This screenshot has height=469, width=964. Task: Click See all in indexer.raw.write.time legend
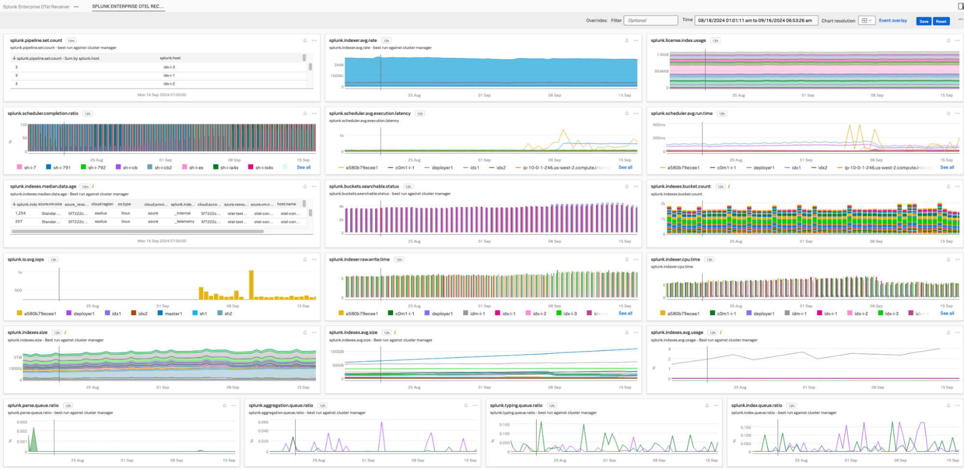625,313
